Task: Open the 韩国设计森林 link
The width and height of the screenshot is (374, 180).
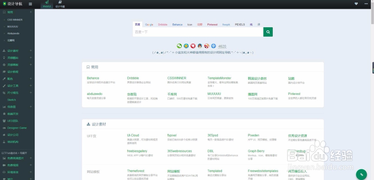Action: click(257, 79)
